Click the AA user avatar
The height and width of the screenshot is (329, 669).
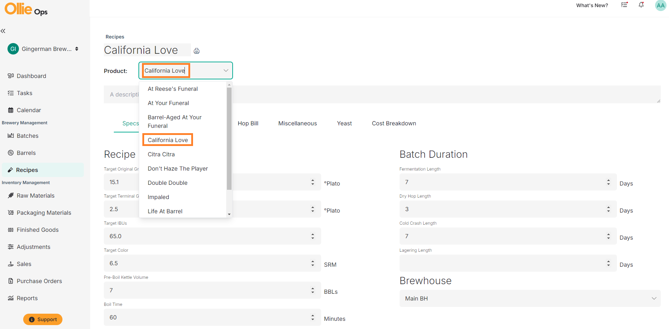[661, 5]
